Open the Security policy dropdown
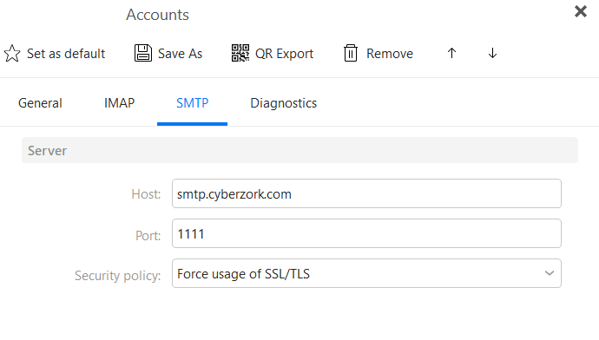The image size is (599, 340). coord(366,273)
